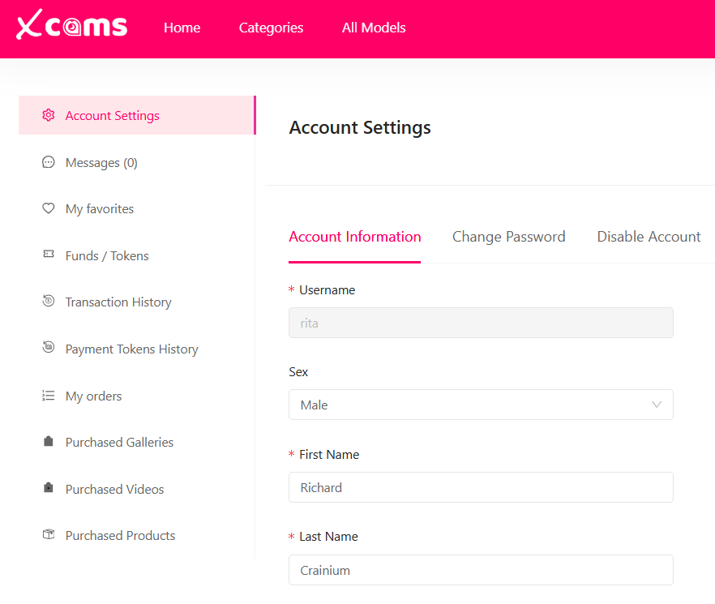Image resolution: width=715 pixels, height=604 pixels.
Task: Open the Sex selection dropdown
Action: tap(481, 405)
